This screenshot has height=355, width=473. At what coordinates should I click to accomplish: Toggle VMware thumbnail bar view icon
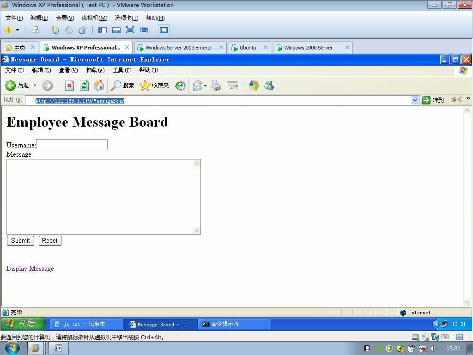click(x=116, y=30)
